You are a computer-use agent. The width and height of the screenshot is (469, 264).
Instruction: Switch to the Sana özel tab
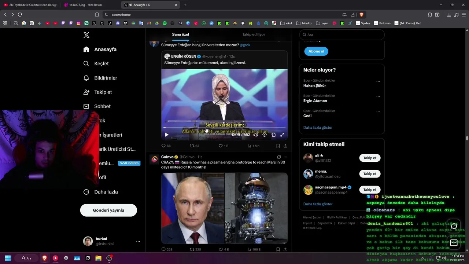pos(181,34)
